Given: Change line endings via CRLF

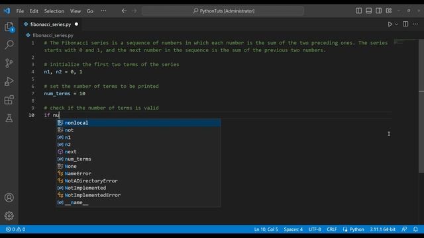Looking at the screenshot, I should tap(331, 229).
